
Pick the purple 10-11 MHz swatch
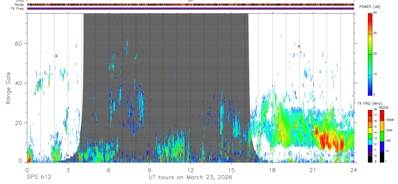[370, 153]
